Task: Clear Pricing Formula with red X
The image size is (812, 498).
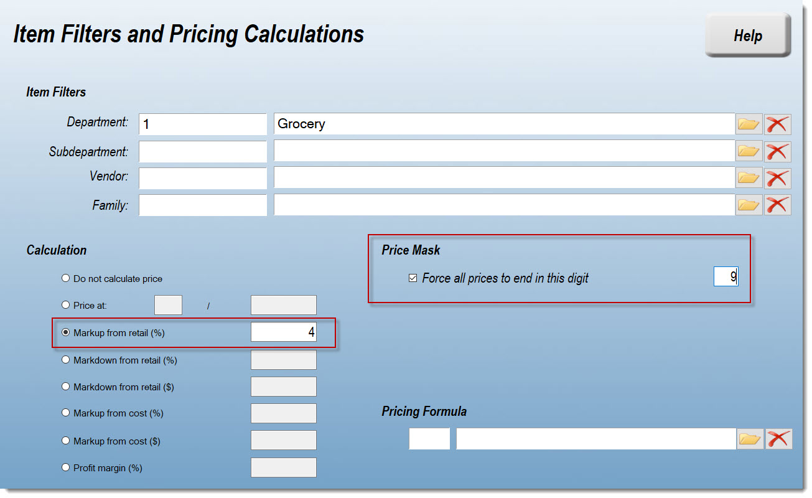Action: click(778, 439)
